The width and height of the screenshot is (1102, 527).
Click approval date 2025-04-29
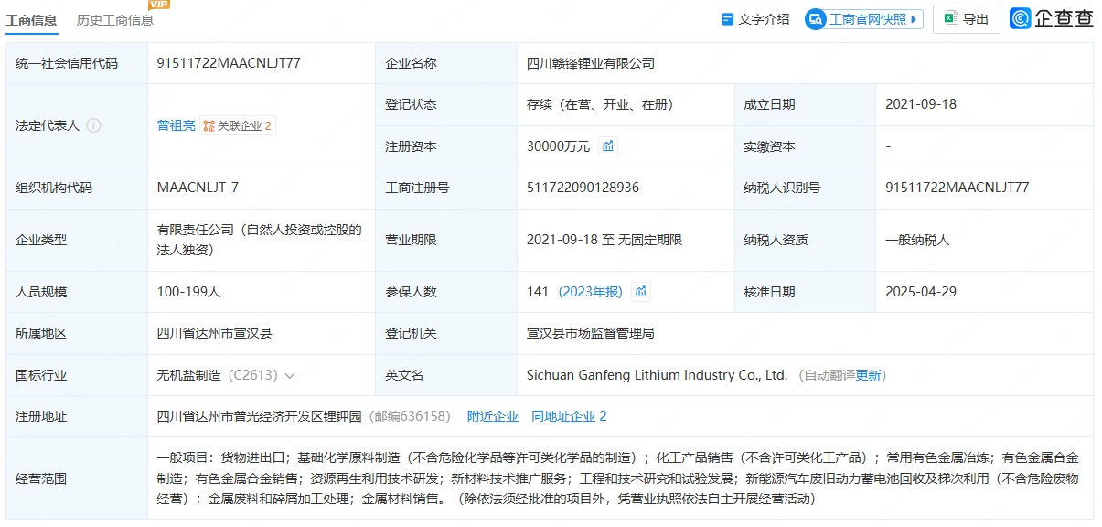921,292
